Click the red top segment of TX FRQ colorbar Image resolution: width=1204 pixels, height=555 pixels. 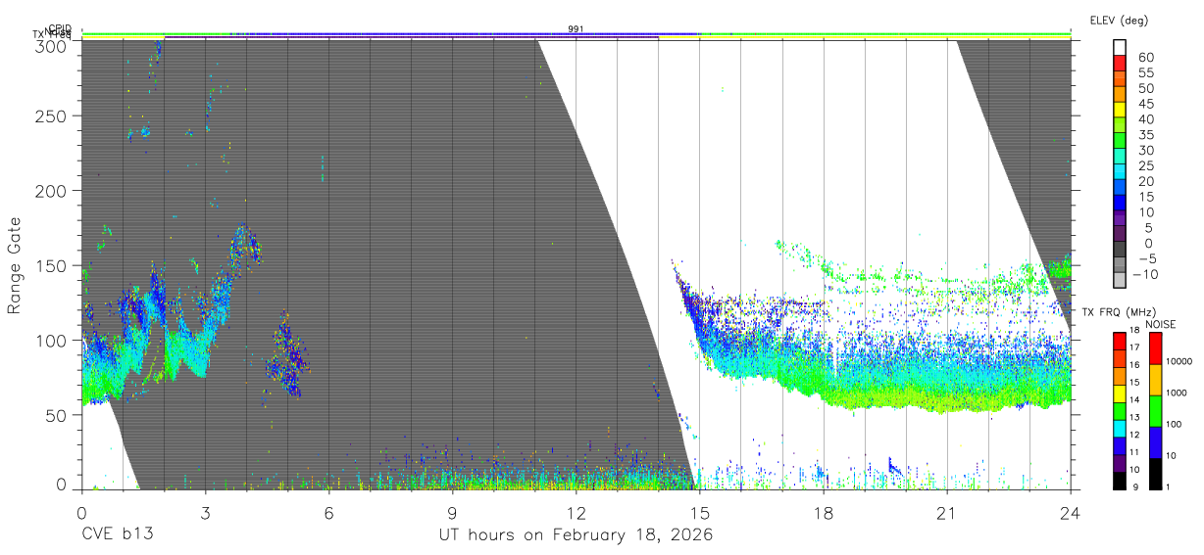pyautogui.click(x=1119, y=340)
